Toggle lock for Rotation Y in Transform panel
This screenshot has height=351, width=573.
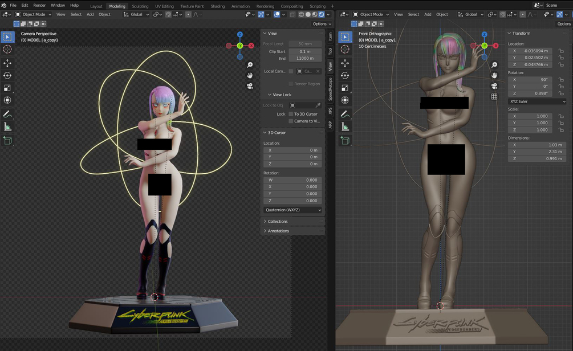561,87
